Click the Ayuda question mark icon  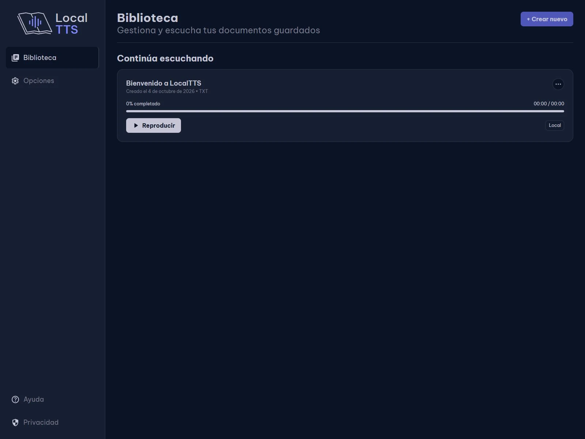[x=15, y=399]
